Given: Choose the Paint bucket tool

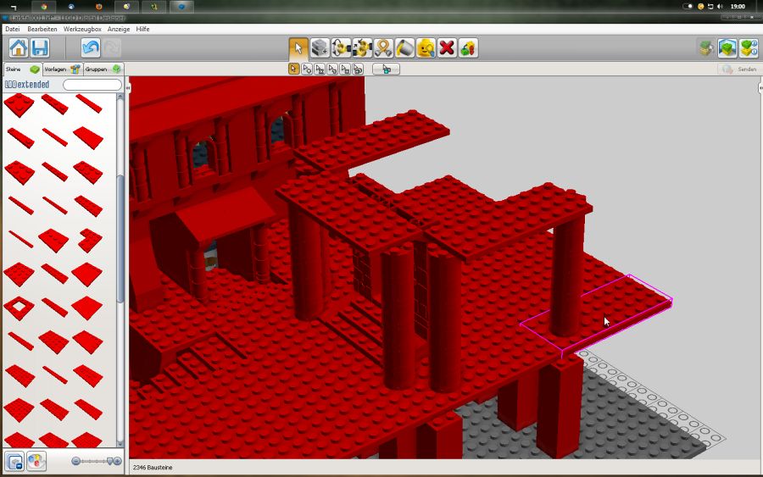Looking at the screenshot, I should tap(404, 48).
